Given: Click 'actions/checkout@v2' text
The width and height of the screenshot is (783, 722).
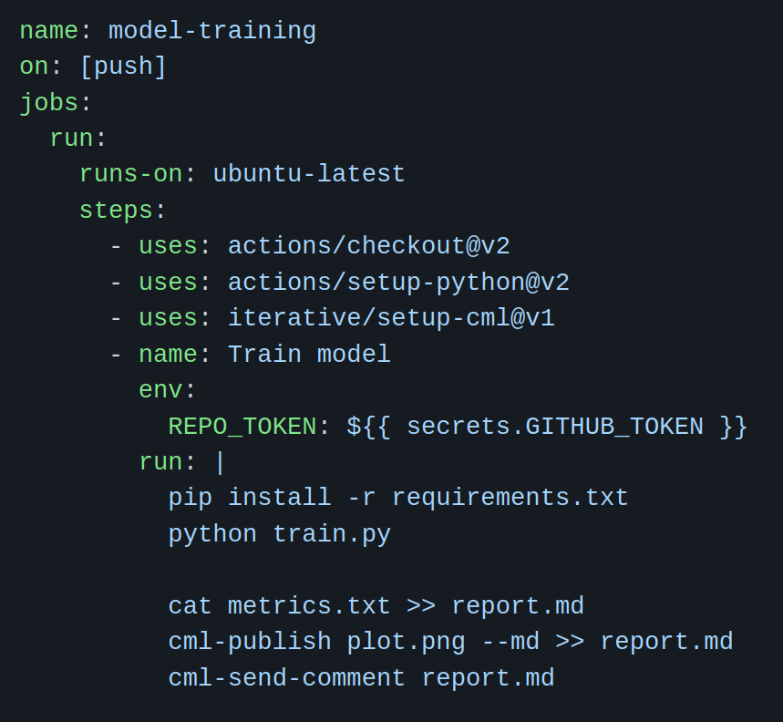Looking at the screenshot, I should point(368,246).
